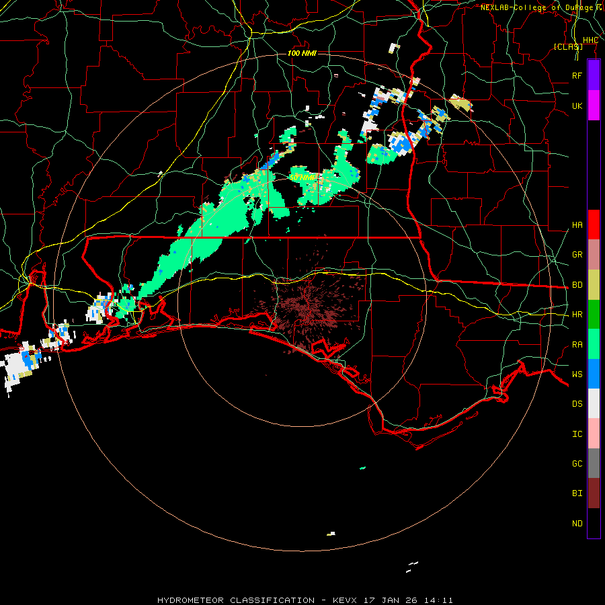
Task: Click the "100 NMI" range ring label
Action: 302,53
